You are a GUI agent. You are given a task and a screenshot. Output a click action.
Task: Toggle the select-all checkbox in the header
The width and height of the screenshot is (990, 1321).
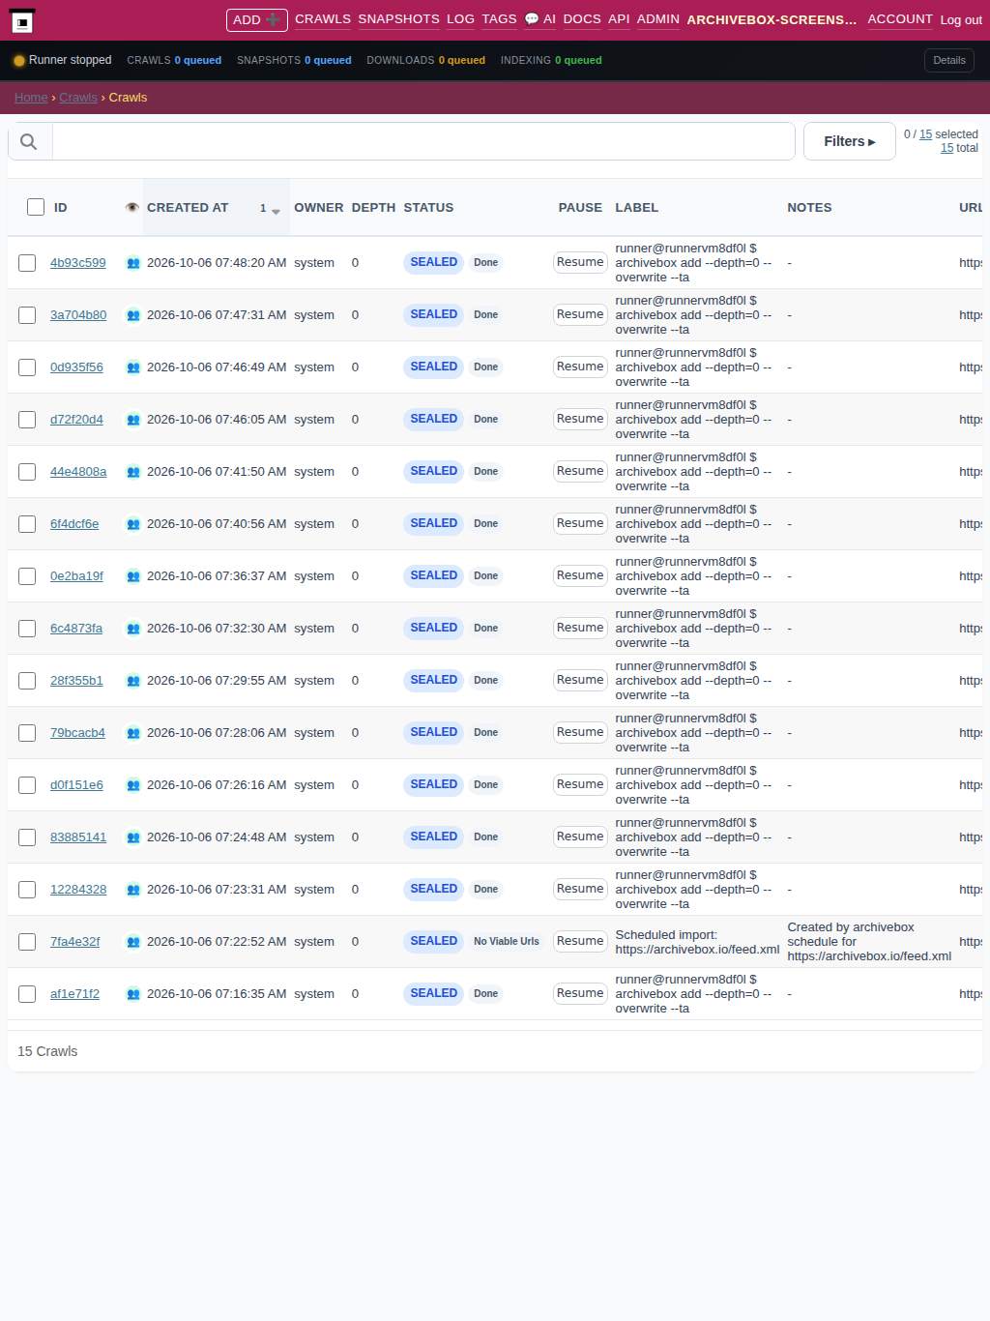click(x=36, y=207)
